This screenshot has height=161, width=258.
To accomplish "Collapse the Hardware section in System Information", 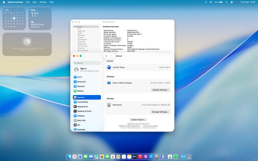I will click(x=74, y=27).
